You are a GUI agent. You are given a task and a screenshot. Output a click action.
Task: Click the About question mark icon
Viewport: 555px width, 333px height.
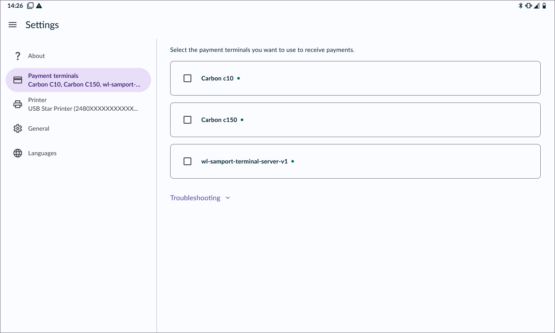[18, 56]
